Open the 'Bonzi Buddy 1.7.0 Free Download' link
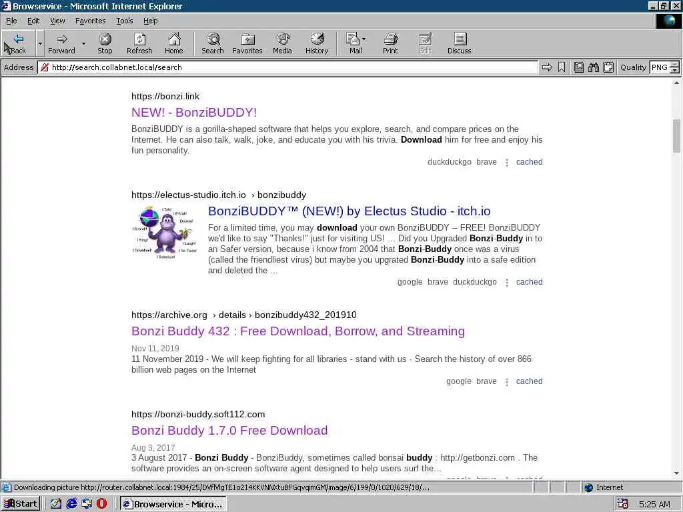 [229, 431]
